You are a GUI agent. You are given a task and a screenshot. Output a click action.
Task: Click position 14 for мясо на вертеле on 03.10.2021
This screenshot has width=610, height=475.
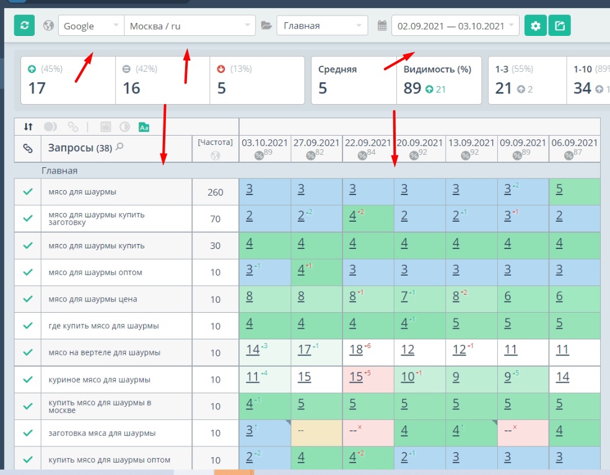[x=253, y=350]
